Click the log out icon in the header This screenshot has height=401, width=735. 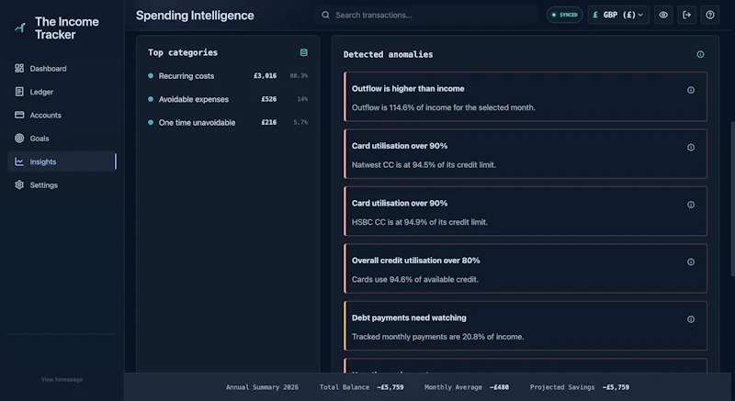(x=686, y=15)
